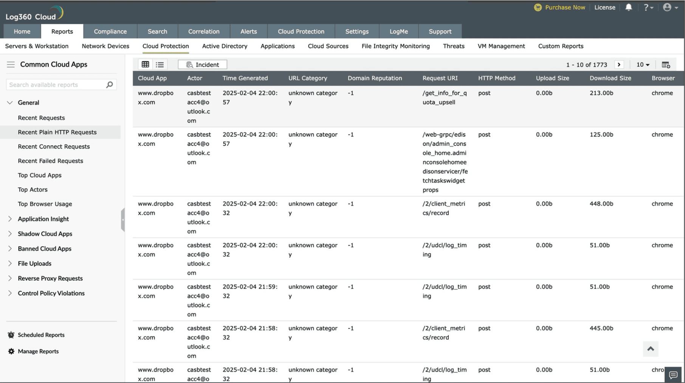Open the Support tab
The height and width of the screenshot is (383, 685).
pyautogui.click(x=440, y=31)
